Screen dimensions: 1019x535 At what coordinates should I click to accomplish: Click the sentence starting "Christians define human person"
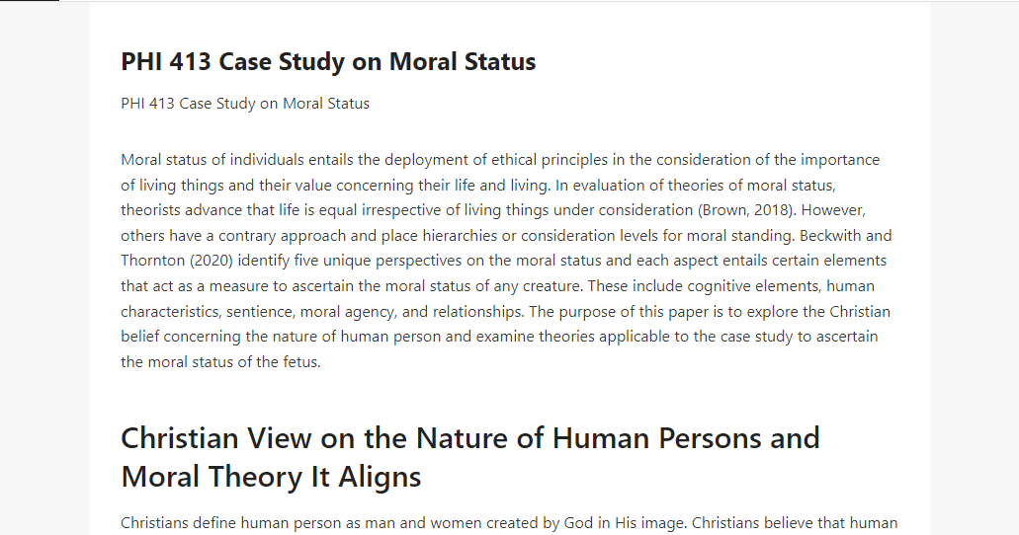point(402,523)
